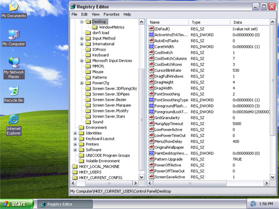Sort values by the Name column header
The image size is (279, 209).
click(x=168, y=22)
